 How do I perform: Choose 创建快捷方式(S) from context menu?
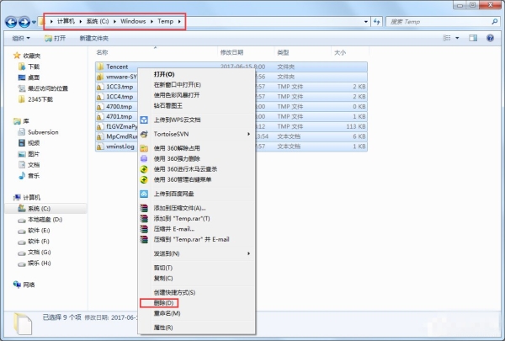click(197, 292)
